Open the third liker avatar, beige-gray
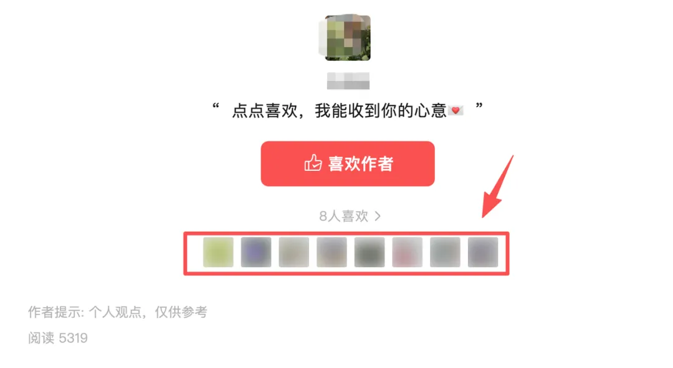This screenshot has height=368, width=673. coord(294,252)
